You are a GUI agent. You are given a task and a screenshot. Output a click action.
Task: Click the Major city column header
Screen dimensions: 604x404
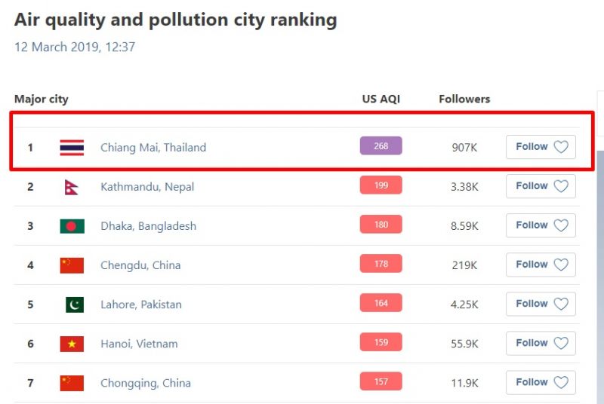tap(42, 99)
